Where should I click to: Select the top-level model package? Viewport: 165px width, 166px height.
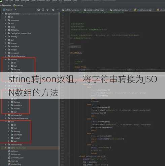14,50
